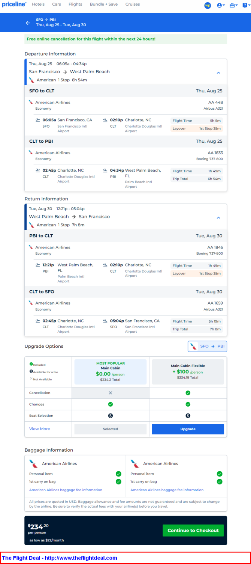
Task: Collapse the return flight details chevron
Action: (218, 217)
